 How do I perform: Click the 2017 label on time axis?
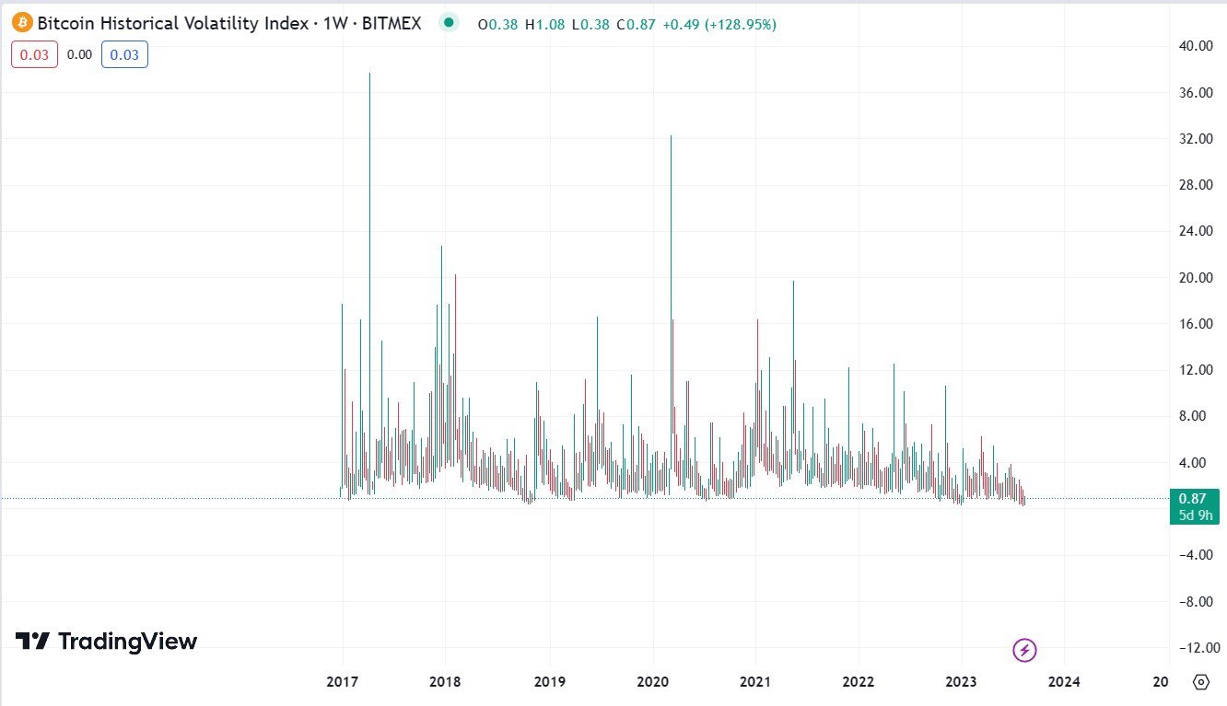click(x=343, y=682)
